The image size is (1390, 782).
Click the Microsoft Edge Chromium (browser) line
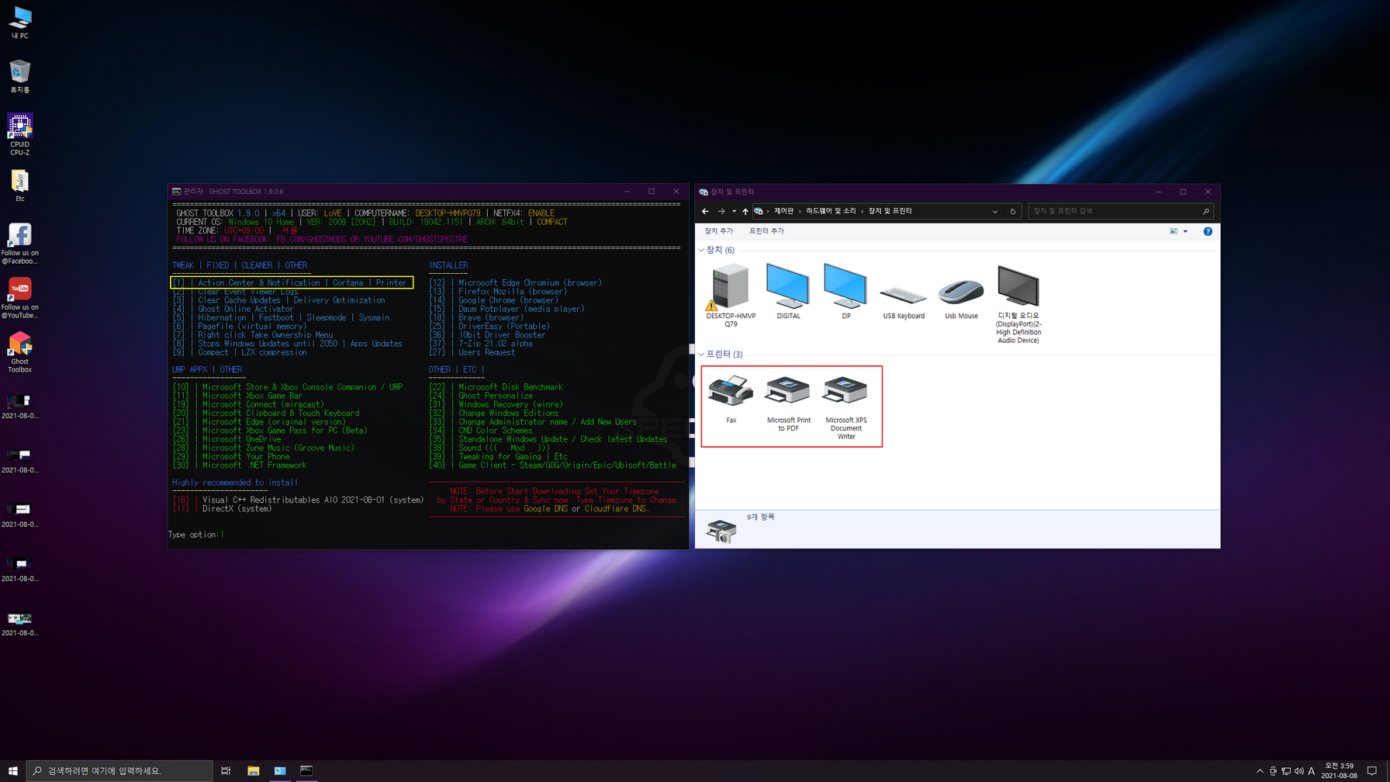[516, 282]
